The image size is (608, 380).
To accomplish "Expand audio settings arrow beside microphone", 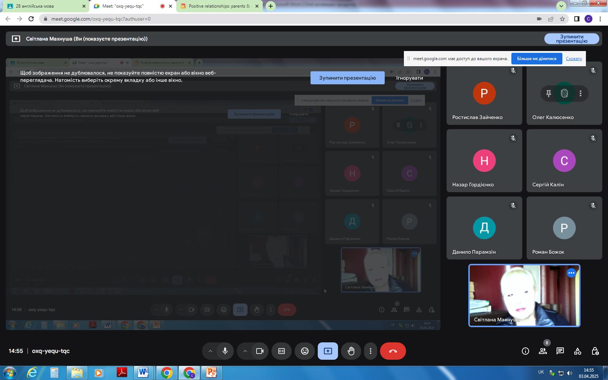I will click(x=210, y=351).
